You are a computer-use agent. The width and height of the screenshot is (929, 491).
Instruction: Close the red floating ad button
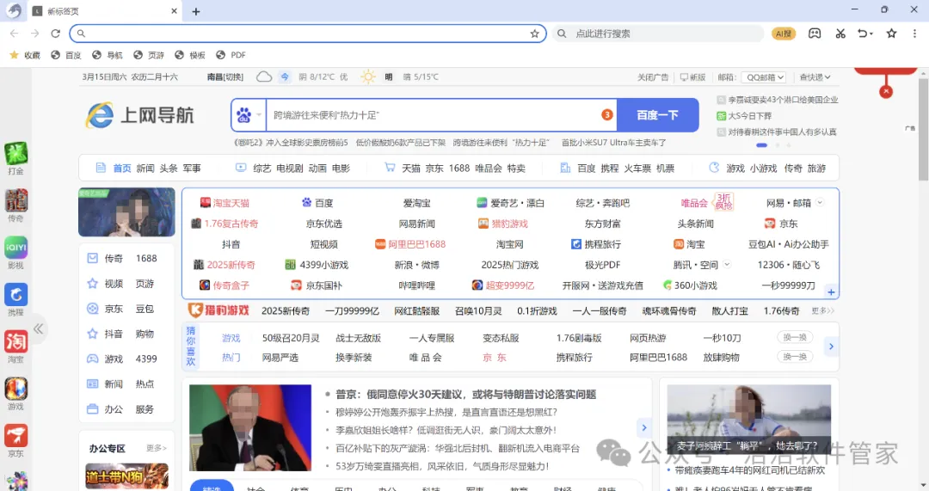coord(886,92)
